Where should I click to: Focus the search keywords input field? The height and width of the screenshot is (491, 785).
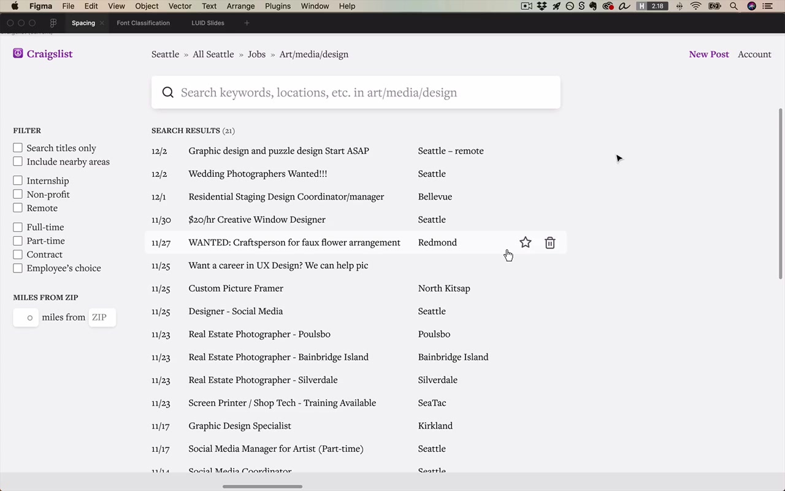[356, 93]
